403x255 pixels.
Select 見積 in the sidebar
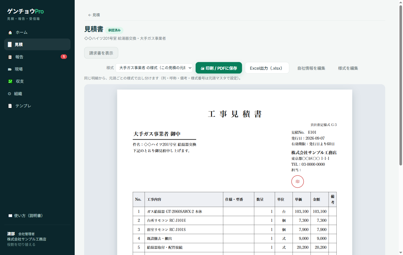37,44
